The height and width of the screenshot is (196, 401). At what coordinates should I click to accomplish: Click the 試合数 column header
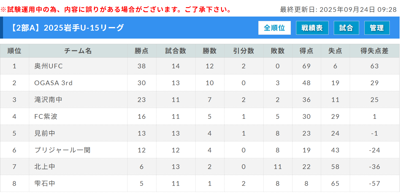click(x=176, y=51)
